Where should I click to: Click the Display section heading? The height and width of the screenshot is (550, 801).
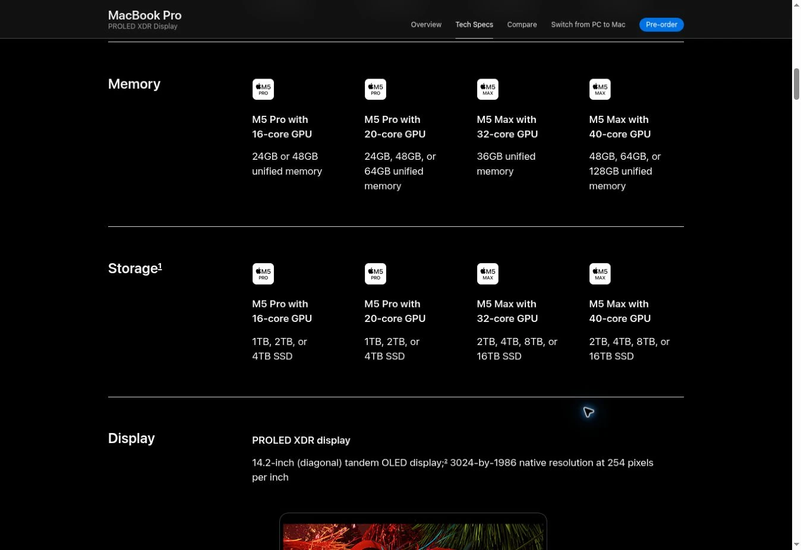[131, 438]
